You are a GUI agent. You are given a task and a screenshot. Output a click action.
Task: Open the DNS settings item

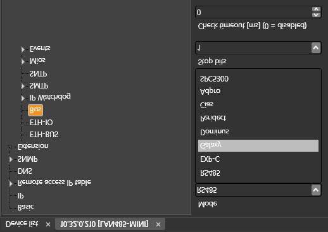25,171
